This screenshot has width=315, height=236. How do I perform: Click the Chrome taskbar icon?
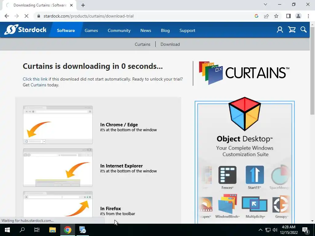point(68,230)
